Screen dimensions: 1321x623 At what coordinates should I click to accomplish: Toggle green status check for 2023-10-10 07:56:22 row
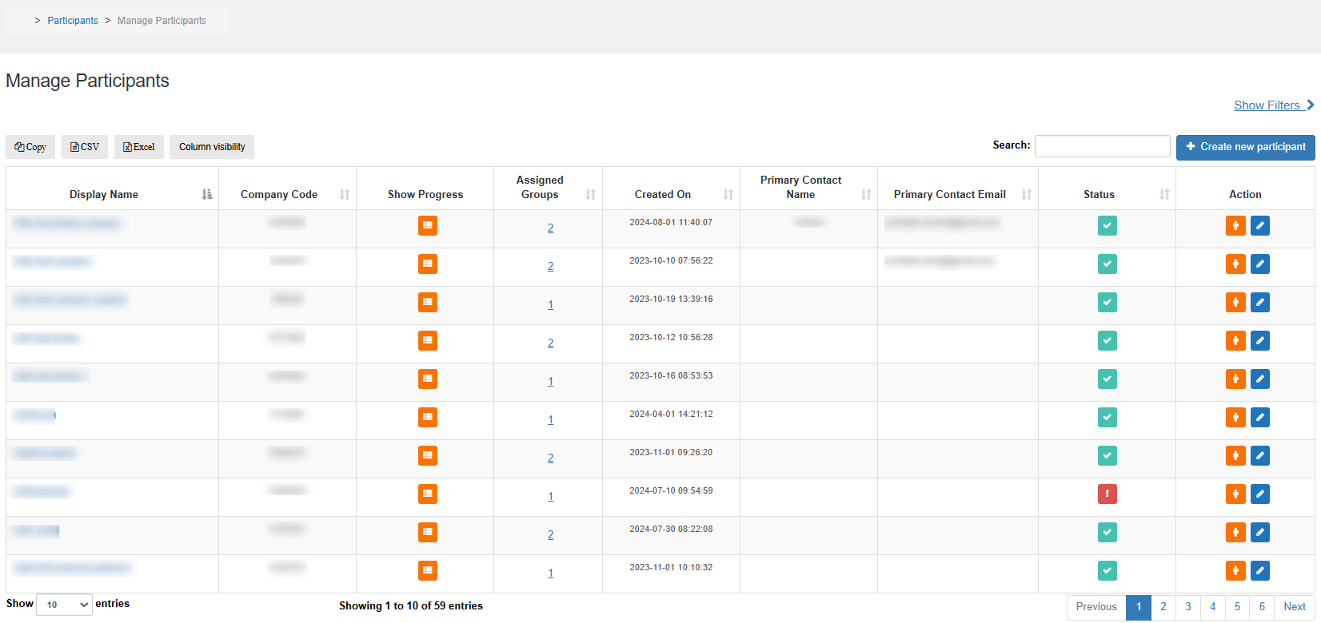click(x=1107, y=264)
